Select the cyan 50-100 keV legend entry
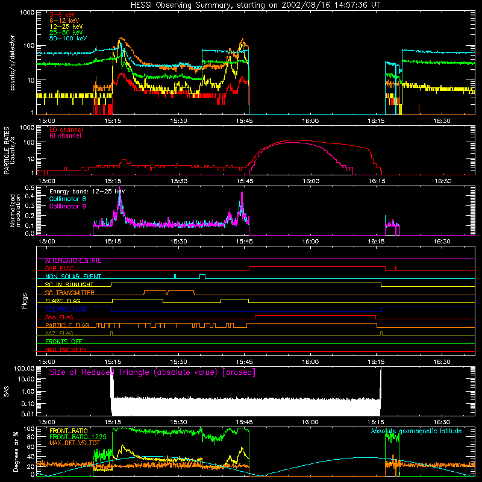482x482 pixels. [x=68, y=39]
